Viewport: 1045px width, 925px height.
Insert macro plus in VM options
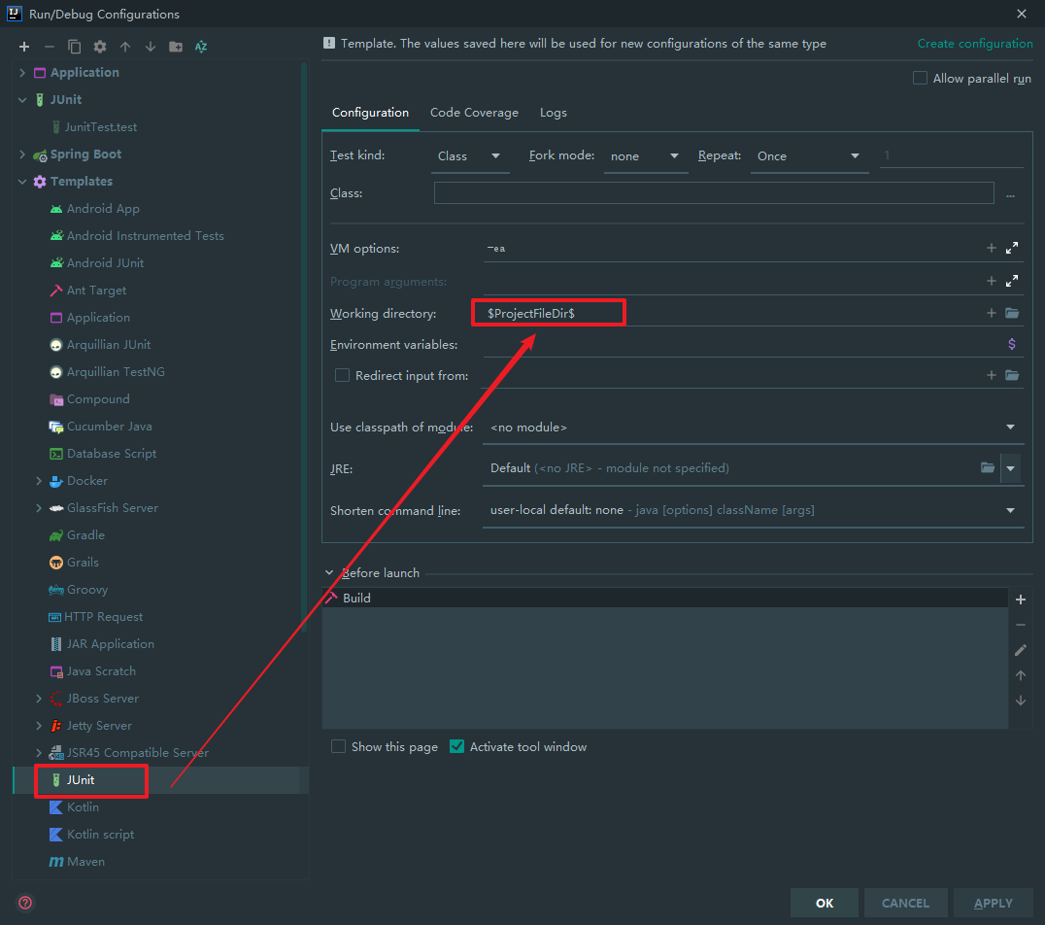pyautogui.click(x=991, y=248)
